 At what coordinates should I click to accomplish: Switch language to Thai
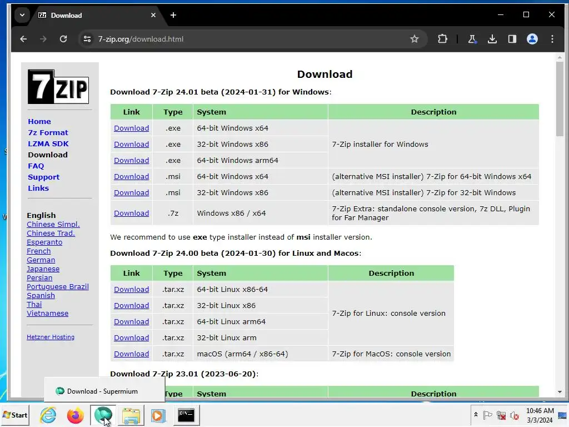pos(34,304)
